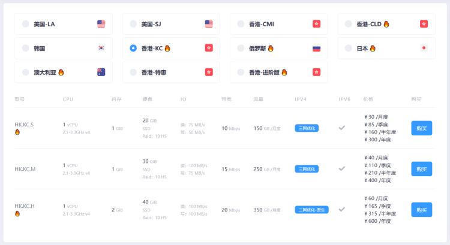Click the Hong Kong flag on 香港-特惠
Image resolution: width=450 pixels, height=245 pixels.
(209, 72)
